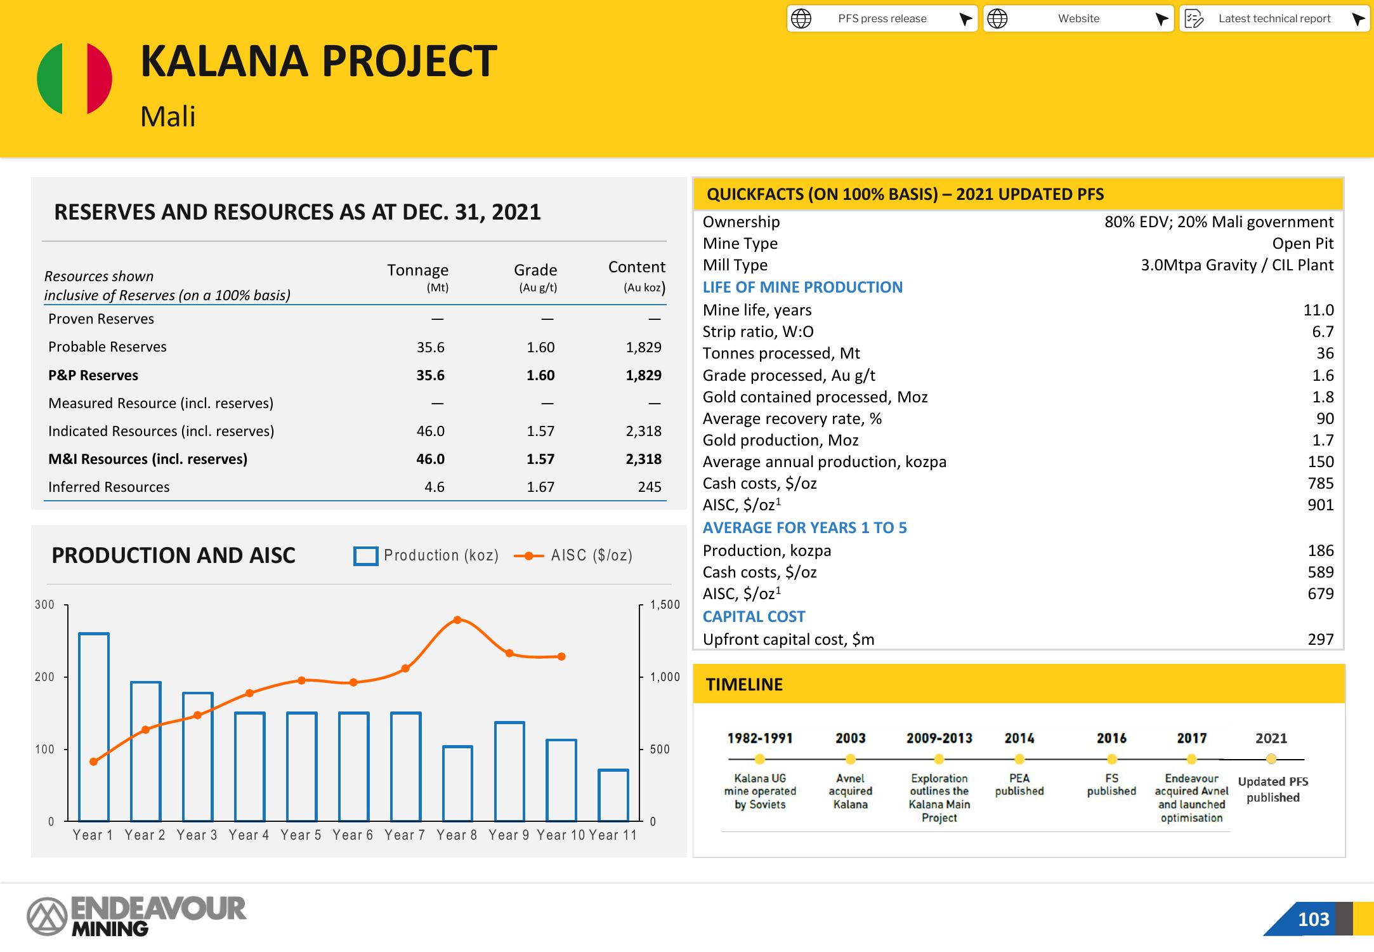Click globe icon beside PFS press release

[801, 19]
